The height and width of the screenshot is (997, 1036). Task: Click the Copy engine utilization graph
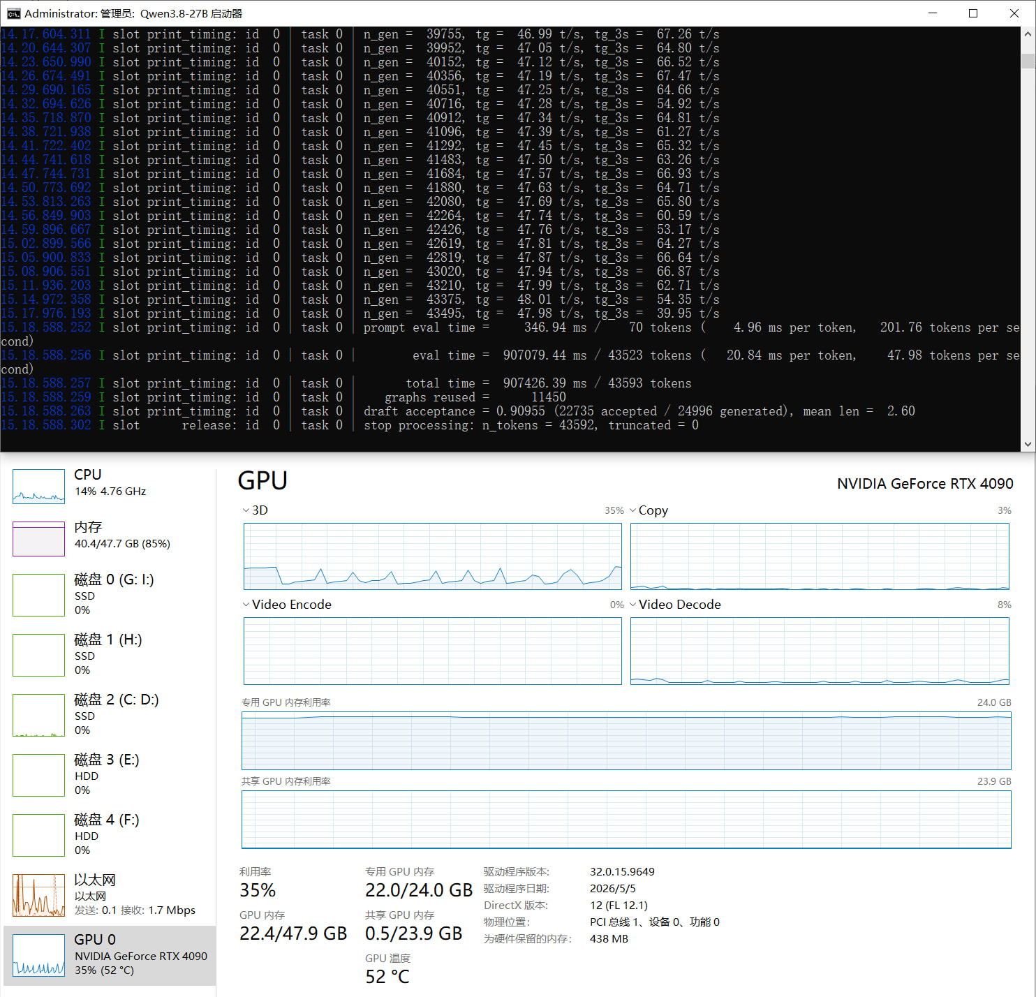tap(820, 556)
